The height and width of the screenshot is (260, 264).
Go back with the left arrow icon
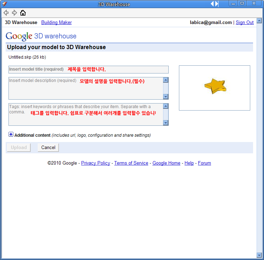6,13
